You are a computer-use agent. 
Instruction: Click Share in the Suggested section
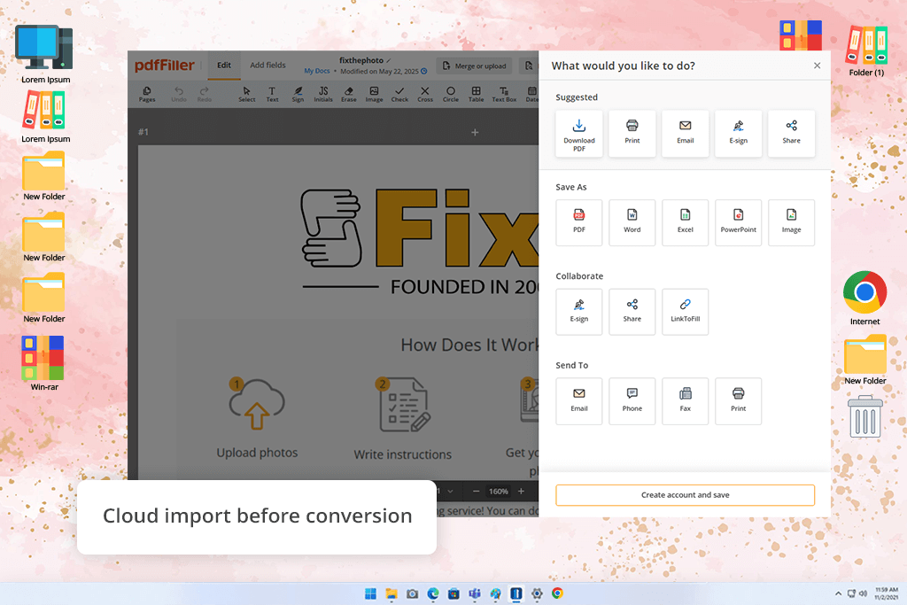791,134
